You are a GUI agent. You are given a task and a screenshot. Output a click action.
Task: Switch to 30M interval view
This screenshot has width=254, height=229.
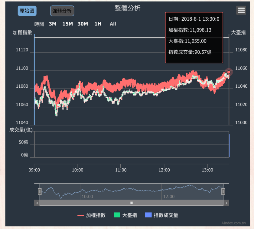(83, 24)
